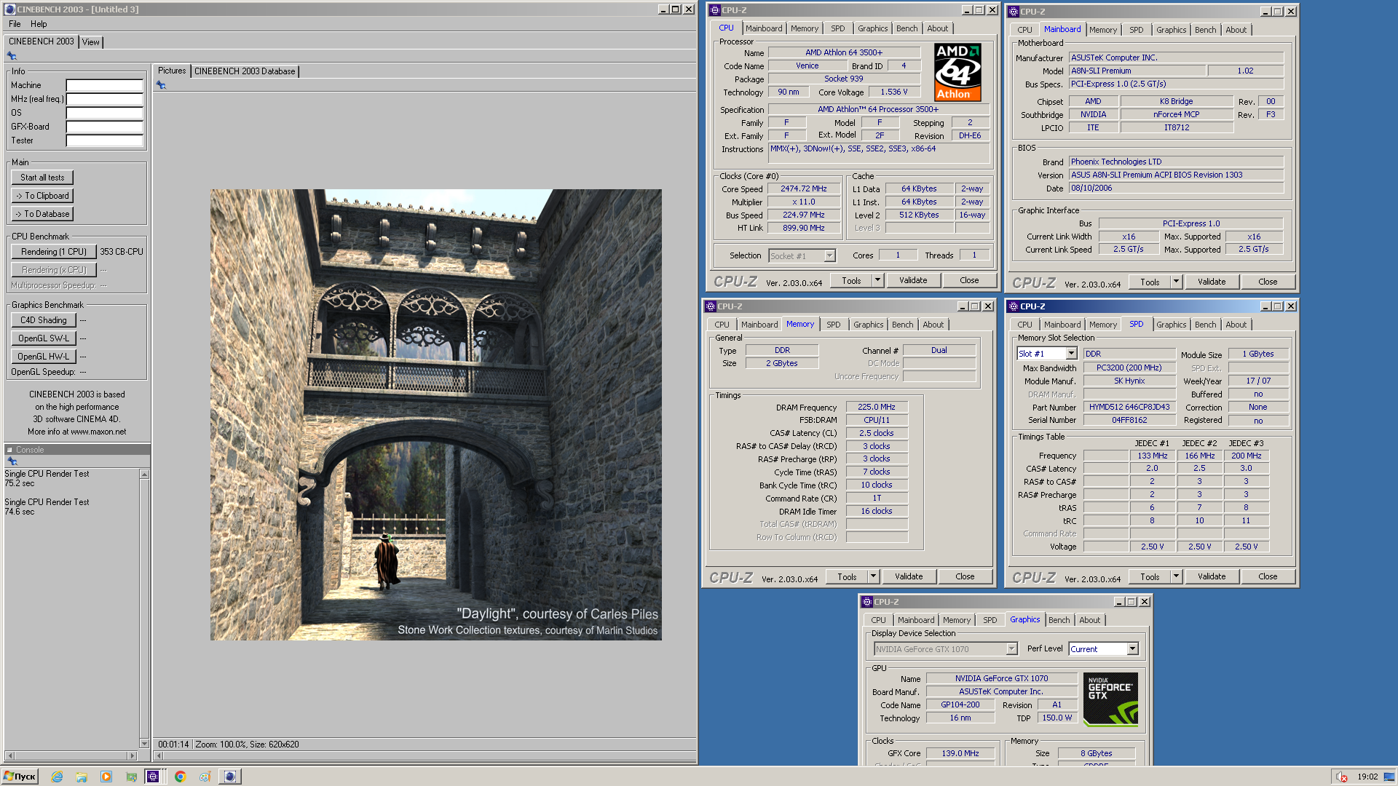This screenshot has height=786, width=1398.
Task: Switch to the View tab in CINEBENCH
Action: (90, 42)
